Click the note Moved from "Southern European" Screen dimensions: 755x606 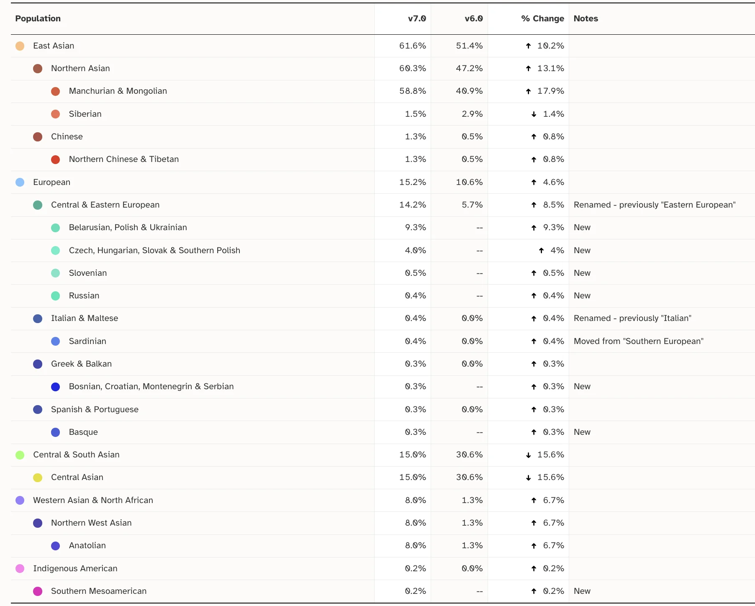tap(639, 341)
